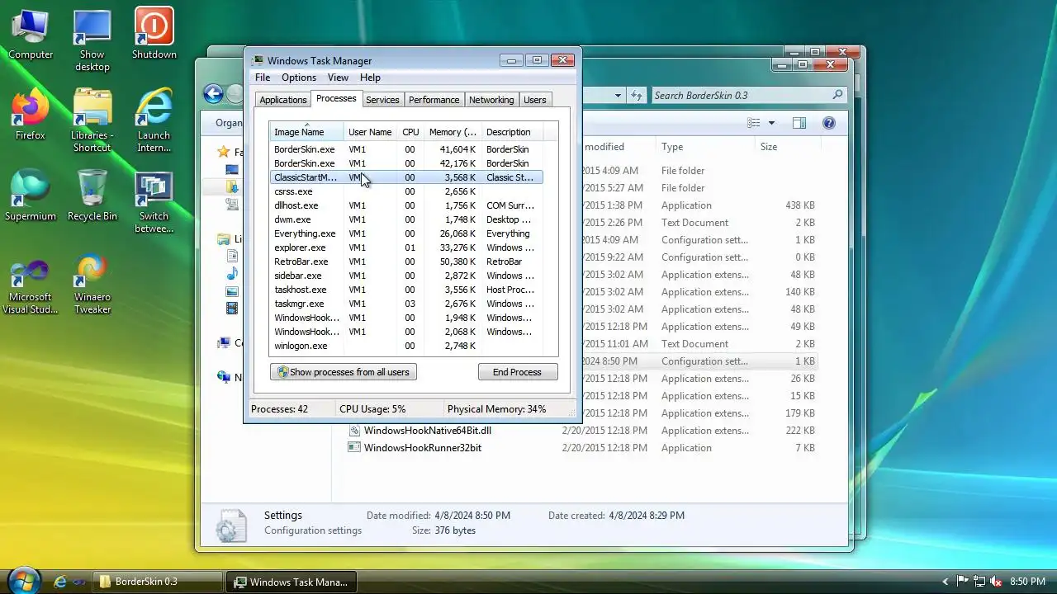
Task: Sort processes by the User Name column header
Action: (370, 132)
